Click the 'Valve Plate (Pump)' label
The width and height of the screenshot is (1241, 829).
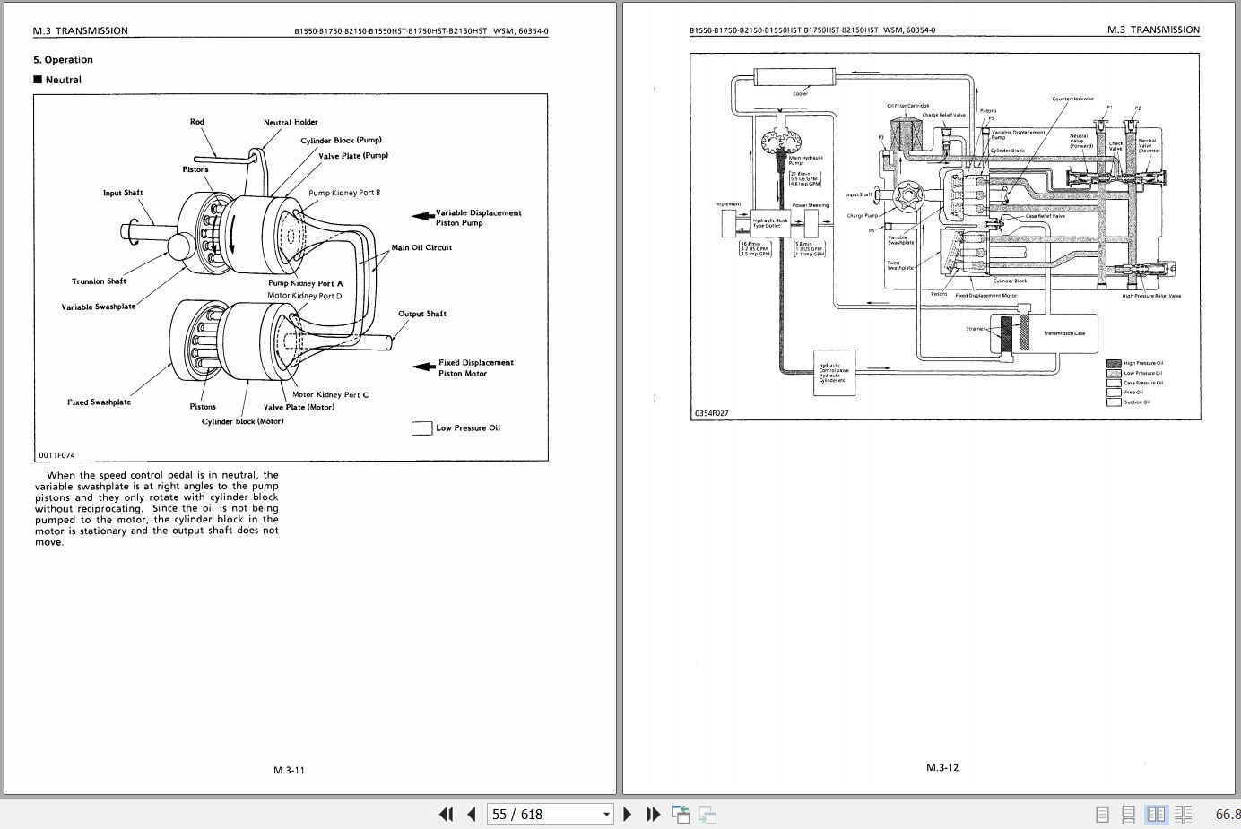click(x=353, y=156)
